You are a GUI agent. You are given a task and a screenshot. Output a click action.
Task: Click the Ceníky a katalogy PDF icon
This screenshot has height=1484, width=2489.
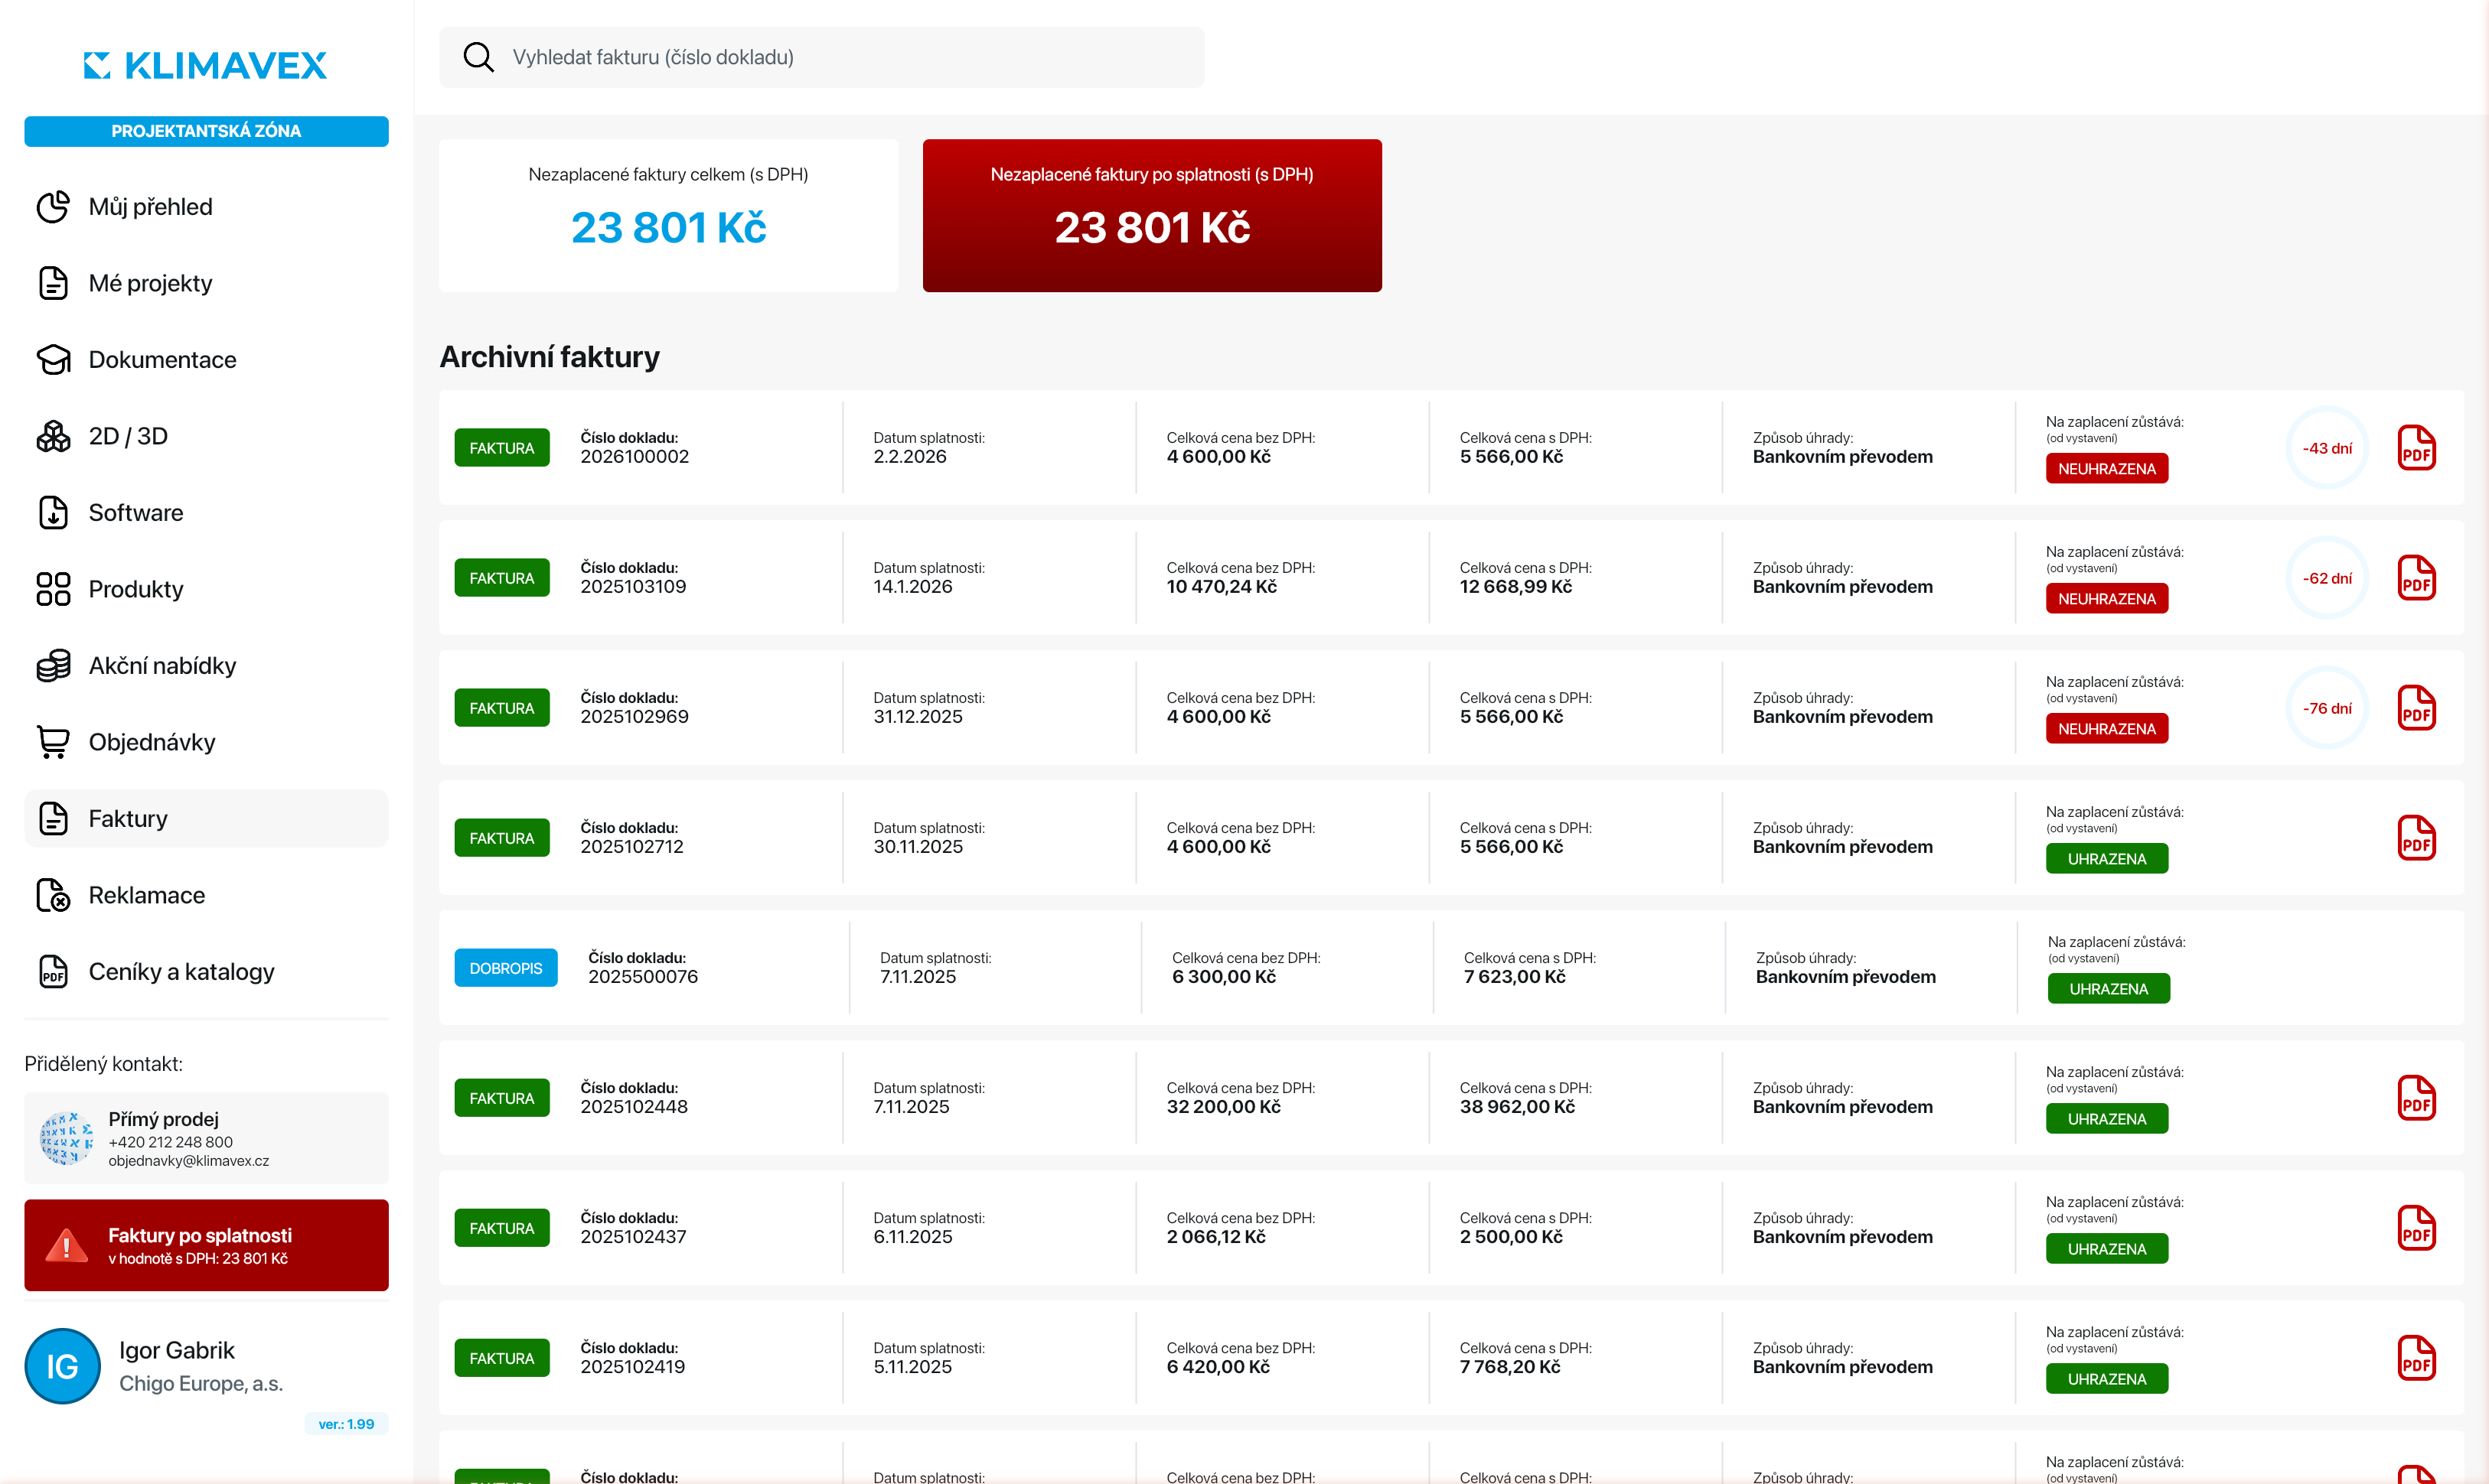coord(53,972)
